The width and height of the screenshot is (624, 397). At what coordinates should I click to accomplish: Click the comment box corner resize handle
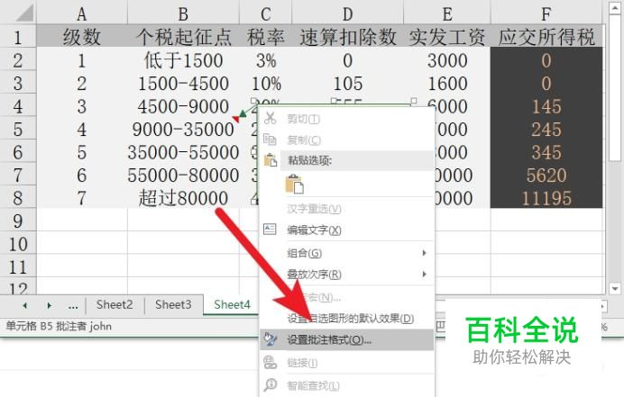[414, 101]
